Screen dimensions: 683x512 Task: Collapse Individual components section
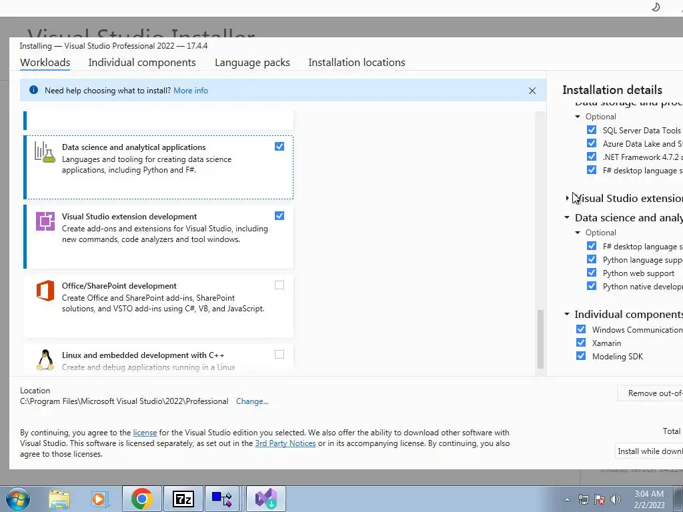click(x=567, y=314)
